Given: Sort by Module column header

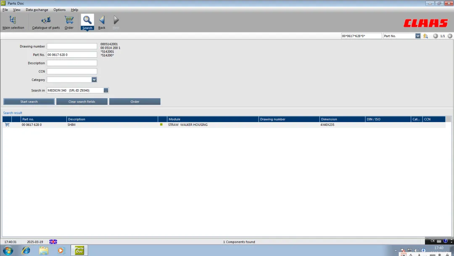Looking at the screenshot, I should click(x=213, y=119).
